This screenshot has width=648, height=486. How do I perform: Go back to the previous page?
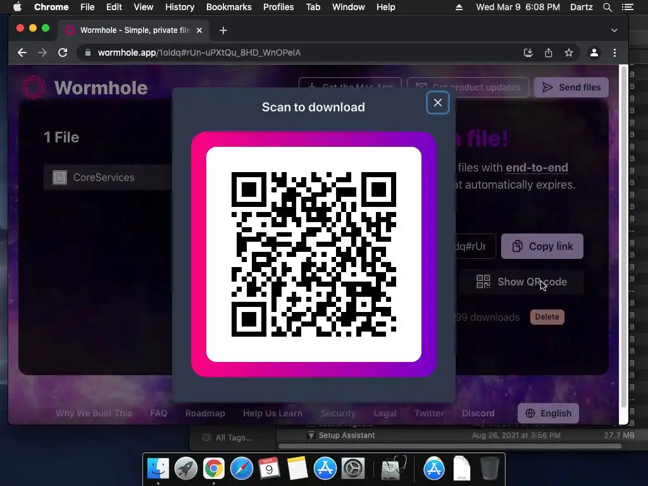coord(22,53)
